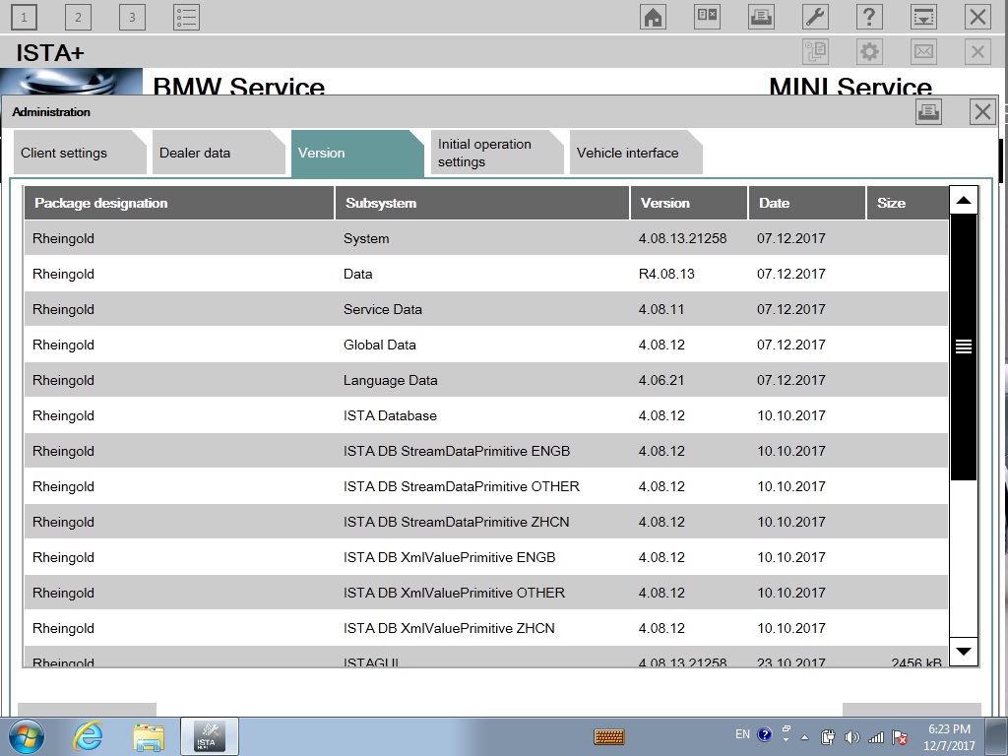
Task: Open Initial operation settings tab
Action: pyautogui.click(x=497, y=153)
